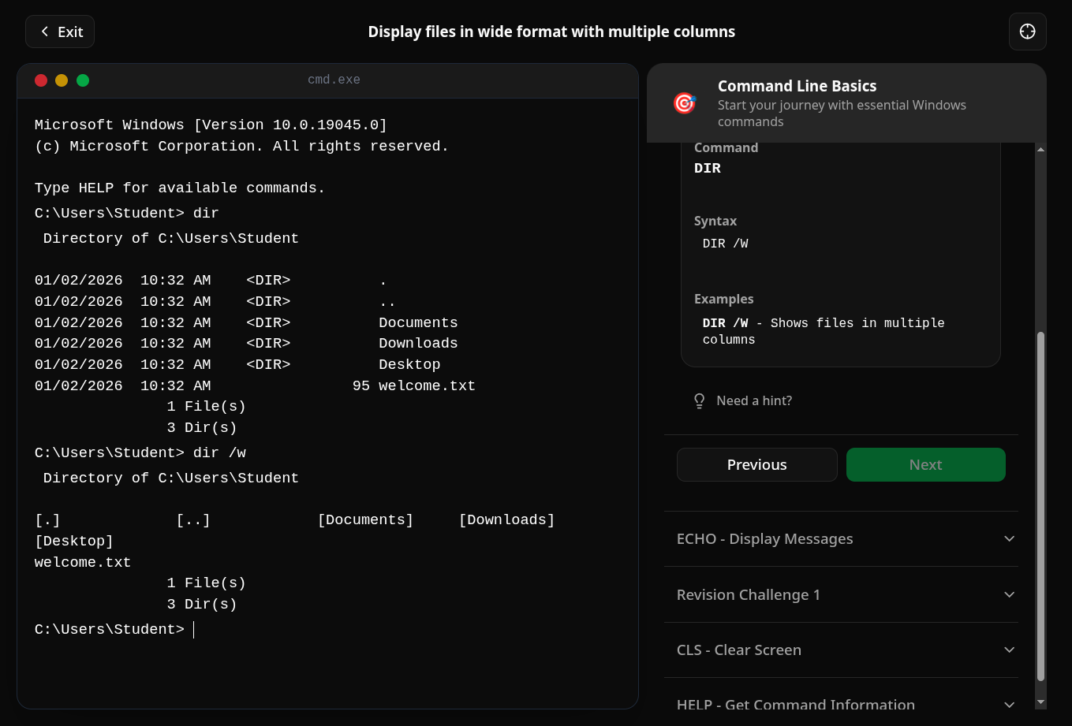Click the Desktop row in dir output
The height and width of the screenshot is (726, 1072).
pos(237,365)
